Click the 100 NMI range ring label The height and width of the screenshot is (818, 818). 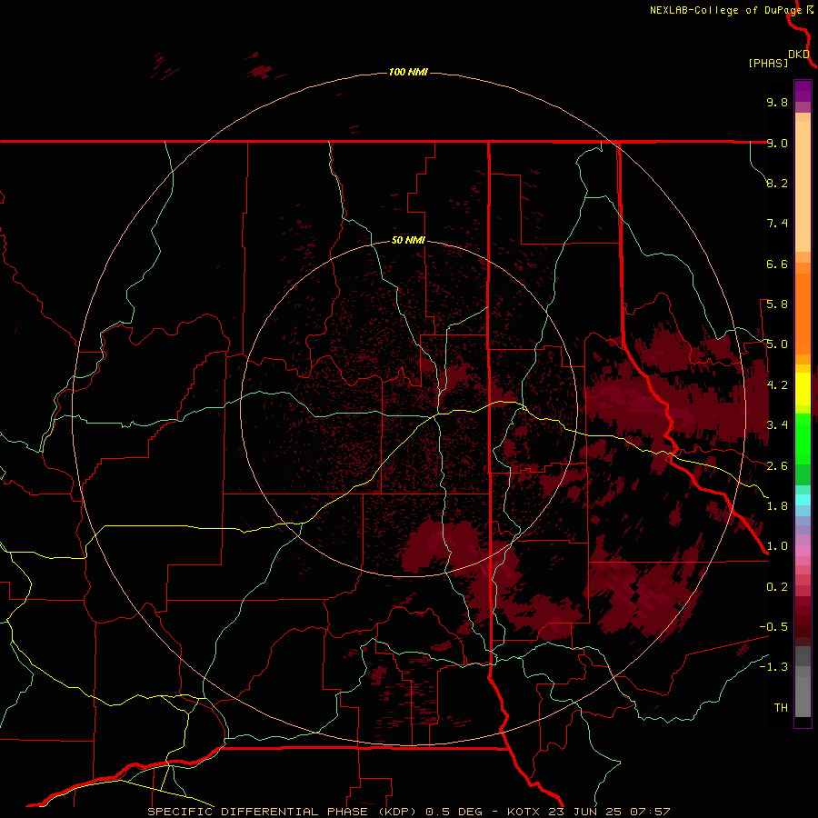[x=408, y=72]
